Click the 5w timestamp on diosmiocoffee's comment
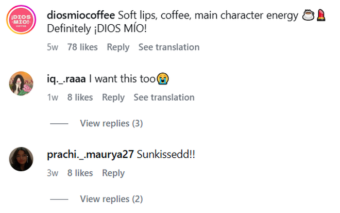This screenshot has width=340, height=213. coord(53,47)
